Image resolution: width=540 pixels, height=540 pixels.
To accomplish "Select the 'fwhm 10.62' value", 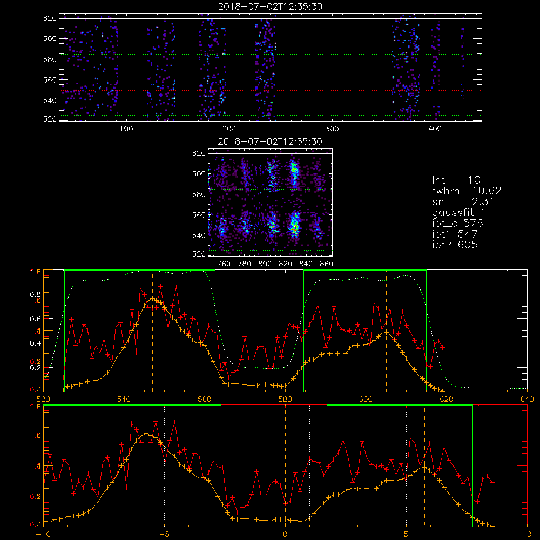I will (x=467, y=191).
